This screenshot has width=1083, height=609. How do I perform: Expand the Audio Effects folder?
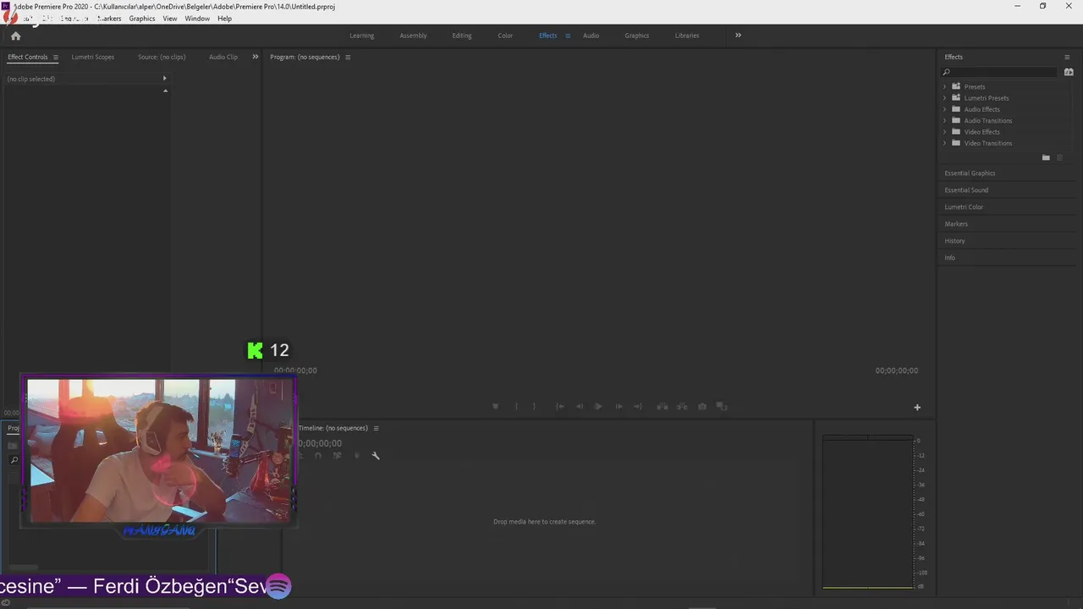[945, 109]
